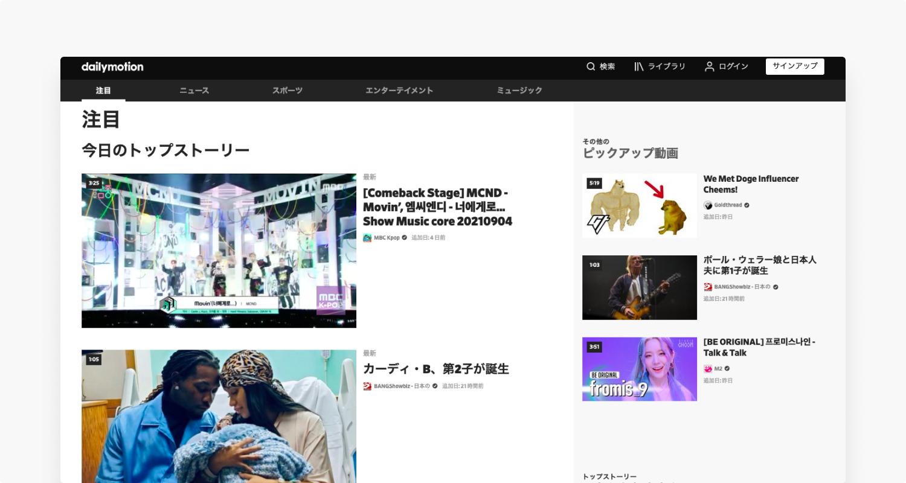Click the M2 channel avatar
The image size is (906, 483).
click(708, 369)
